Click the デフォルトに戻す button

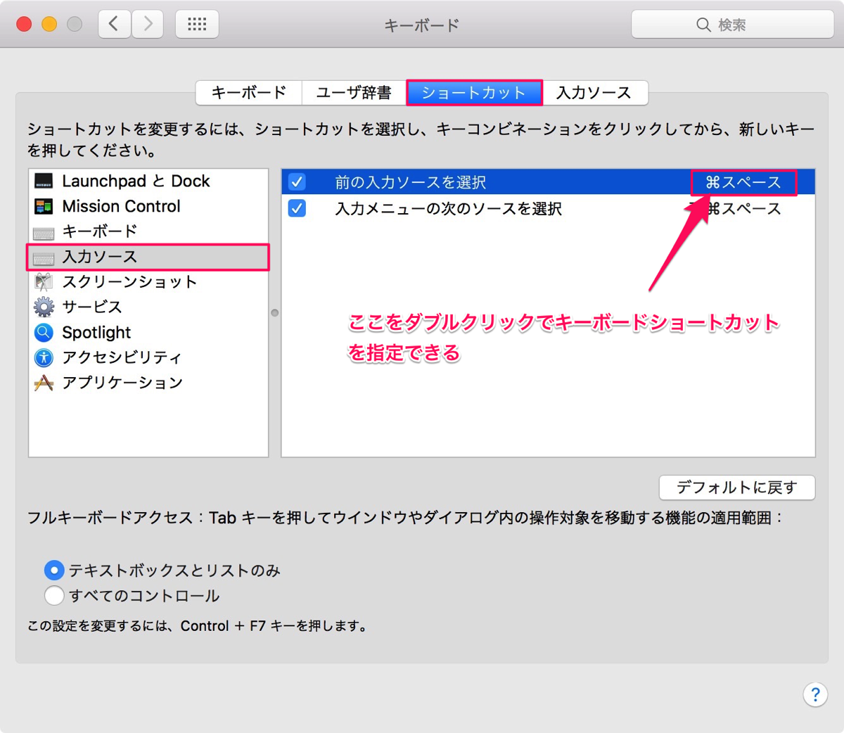pos(737,487)
